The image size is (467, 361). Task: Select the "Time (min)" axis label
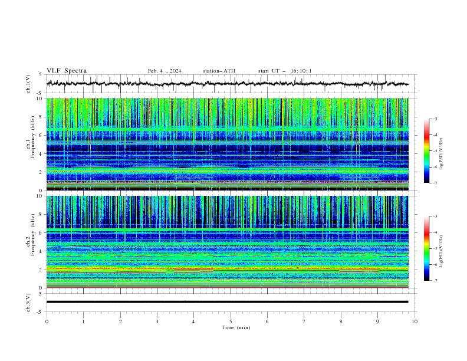(236, 327)
